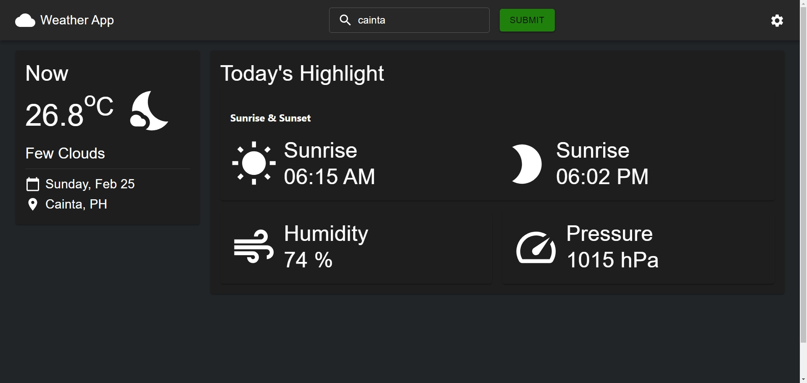Click the green SUBMIT button

(x=527, y=20)
